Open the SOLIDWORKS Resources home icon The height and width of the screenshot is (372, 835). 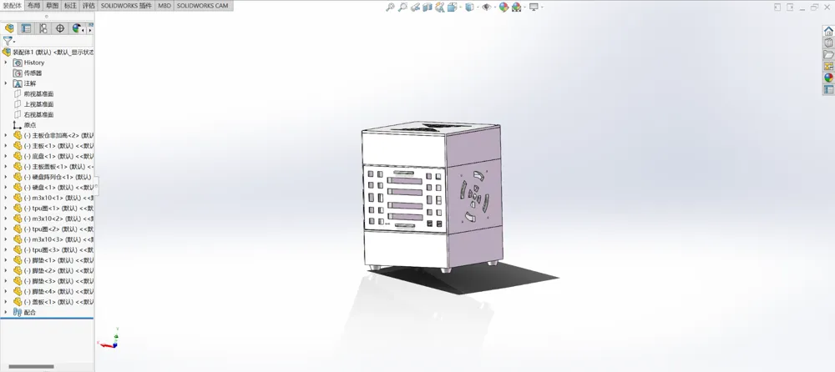(x=828, y=31)
